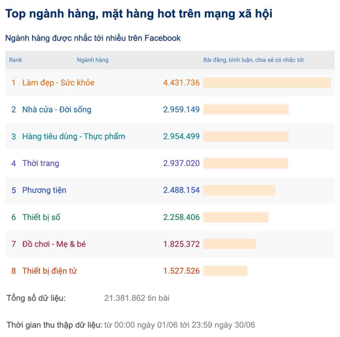
Task: Click the bar beside 2.954.499
Action: pyautogui.click(x=246, y=137)
